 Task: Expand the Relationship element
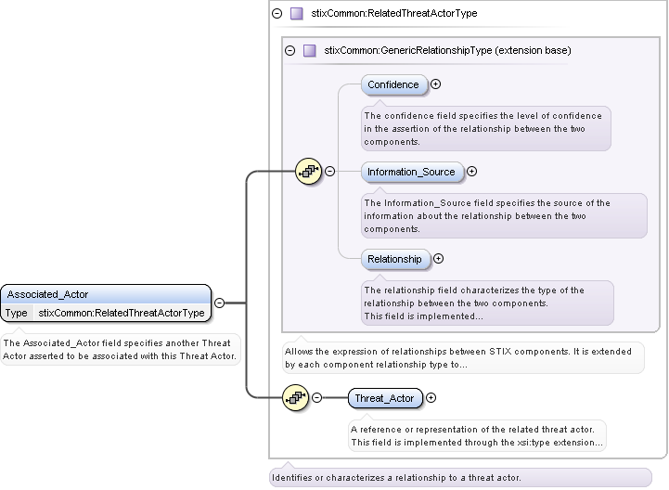point(439,259)
